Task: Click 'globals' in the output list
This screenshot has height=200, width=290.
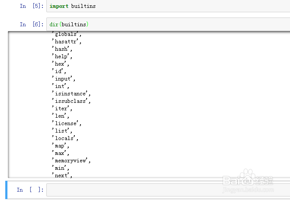Action: pyautogui.click(x=66, y=34)
